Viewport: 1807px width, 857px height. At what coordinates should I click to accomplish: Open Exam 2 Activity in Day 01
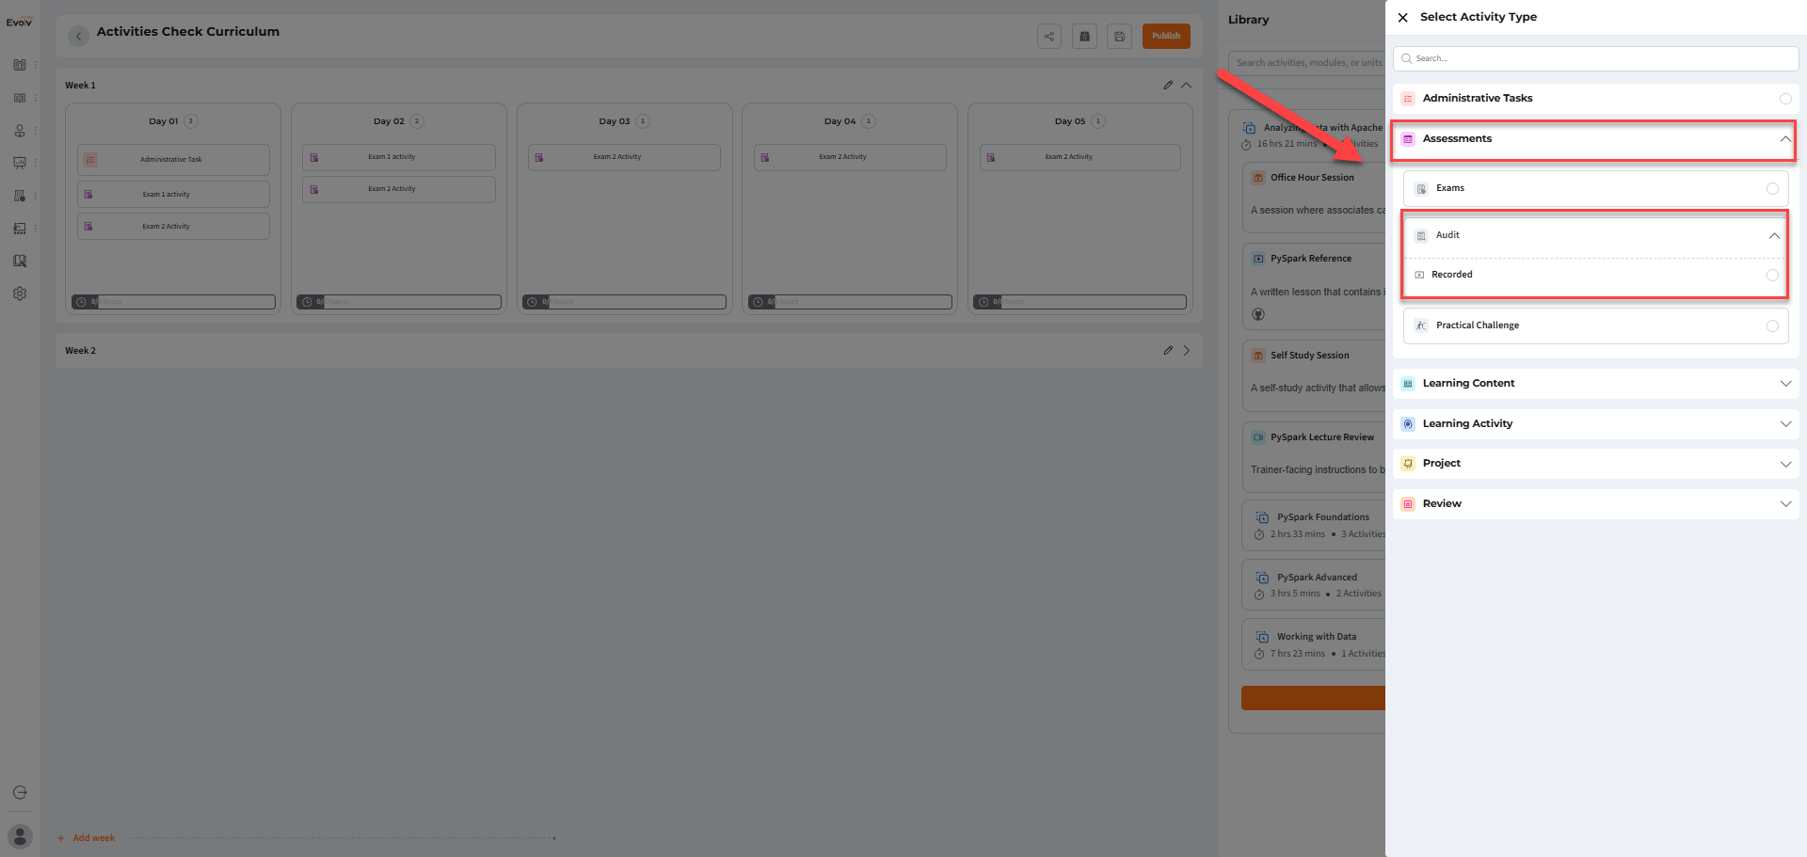pyautogui.click(x=173, y=227)
